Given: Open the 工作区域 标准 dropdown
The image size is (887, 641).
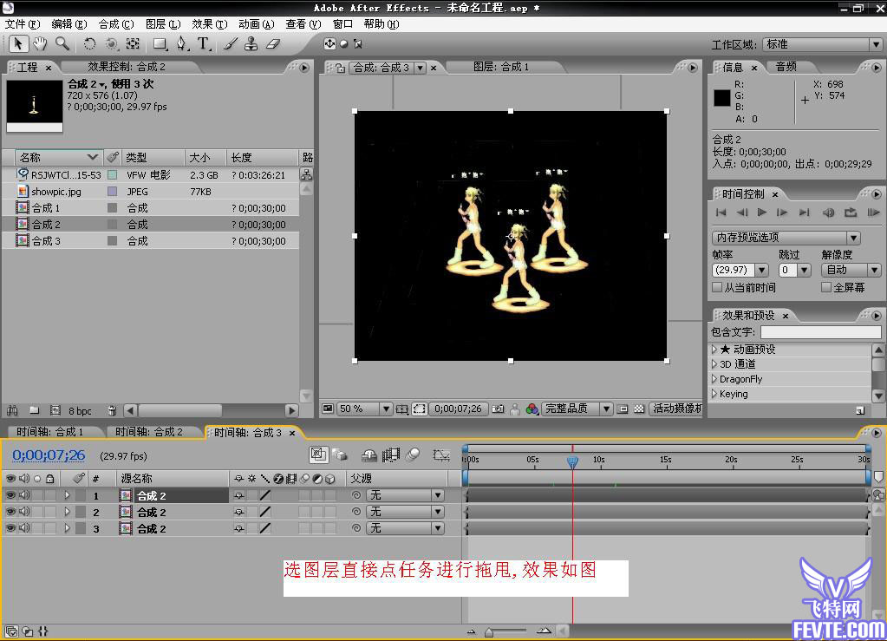Looking at the screenshot, I should pos(822,44).
